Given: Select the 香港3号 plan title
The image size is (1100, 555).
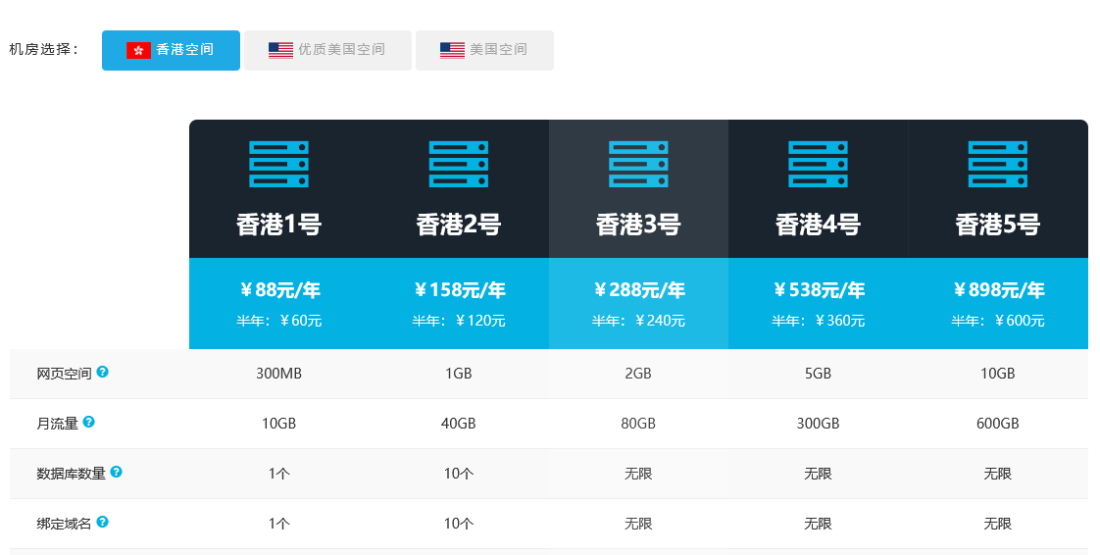Looking at the screenshot, I should (638, 225).
